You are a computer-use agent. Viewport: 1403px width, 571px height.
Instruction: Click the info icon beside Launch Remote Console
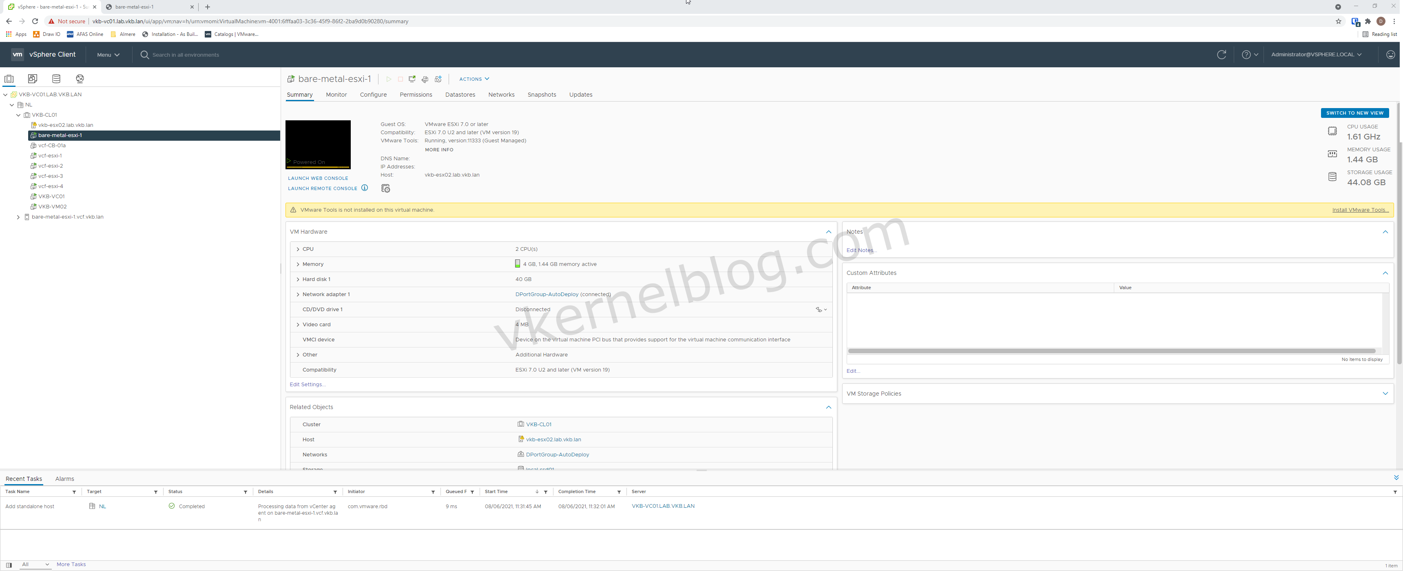(364, 188)
